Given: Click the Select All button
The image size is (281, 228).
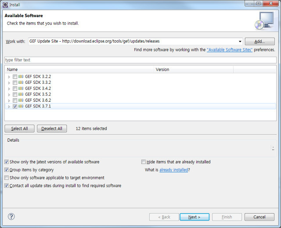Looking at the screenshot, I should (x=19, y=128).
